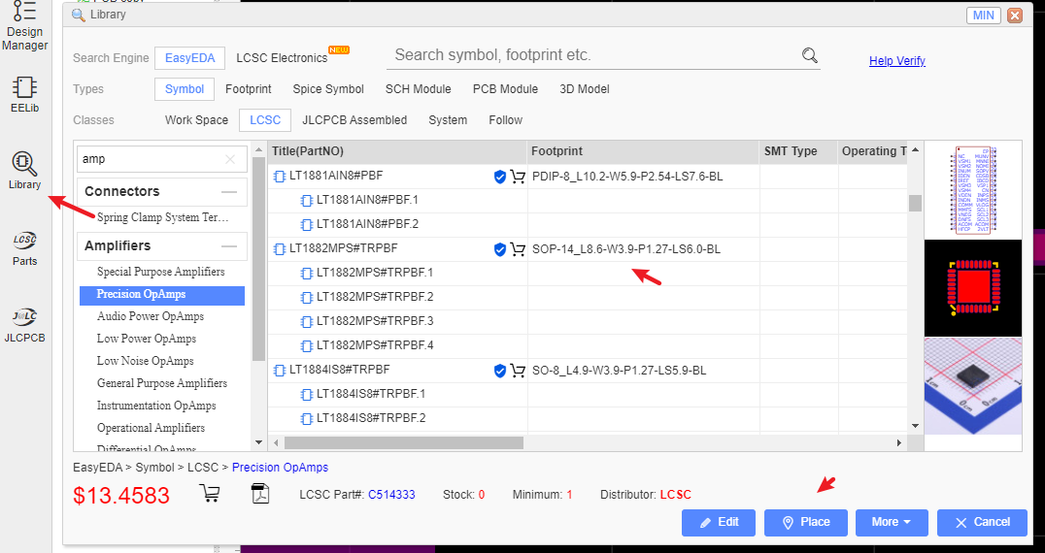Select the EasyEDA search engine

(x=190, y=58)
